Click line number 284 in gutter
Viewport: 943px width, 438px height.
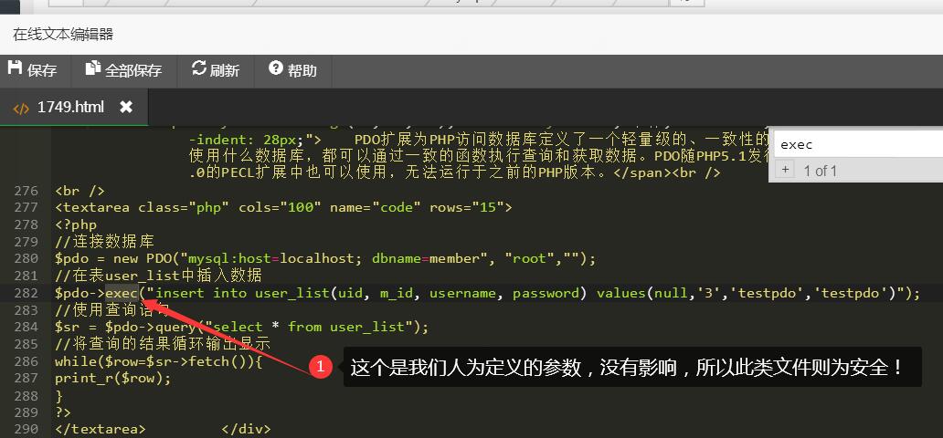(x=26, y=327)
